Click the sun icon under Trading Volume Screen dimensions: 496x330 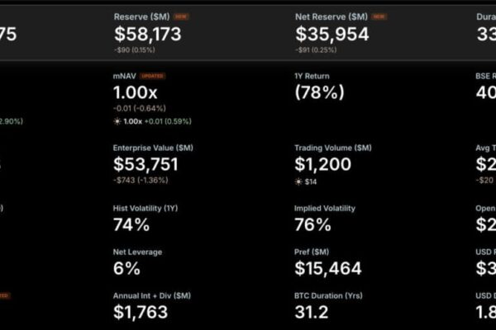tap(298, 181)
